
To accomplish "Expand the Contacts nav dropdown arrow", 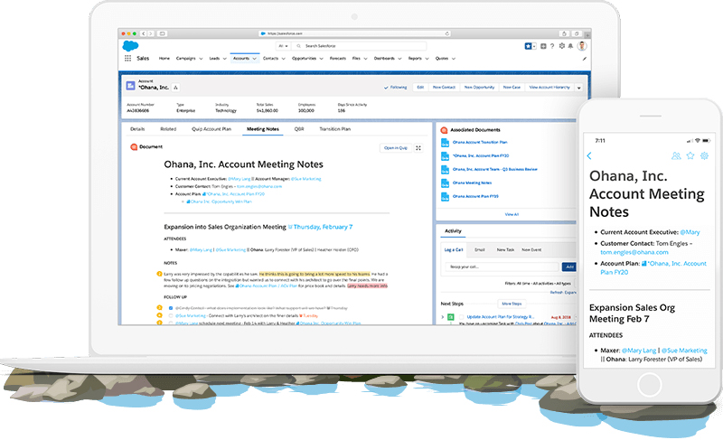I will pyautogui.click(x=284, y=59).
